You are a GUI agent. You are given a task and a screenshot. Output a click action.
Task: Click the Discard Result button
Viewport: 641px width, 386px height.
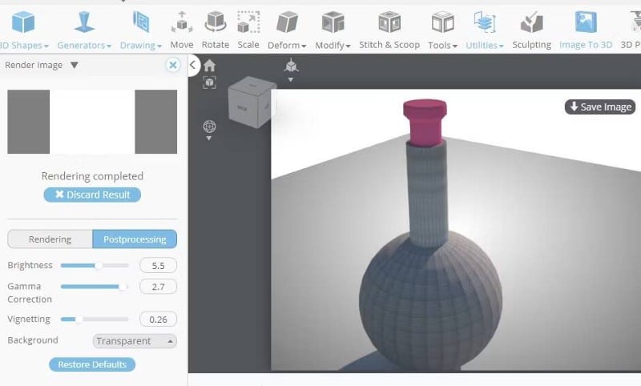pyautogui.click(x=92, y=195)
